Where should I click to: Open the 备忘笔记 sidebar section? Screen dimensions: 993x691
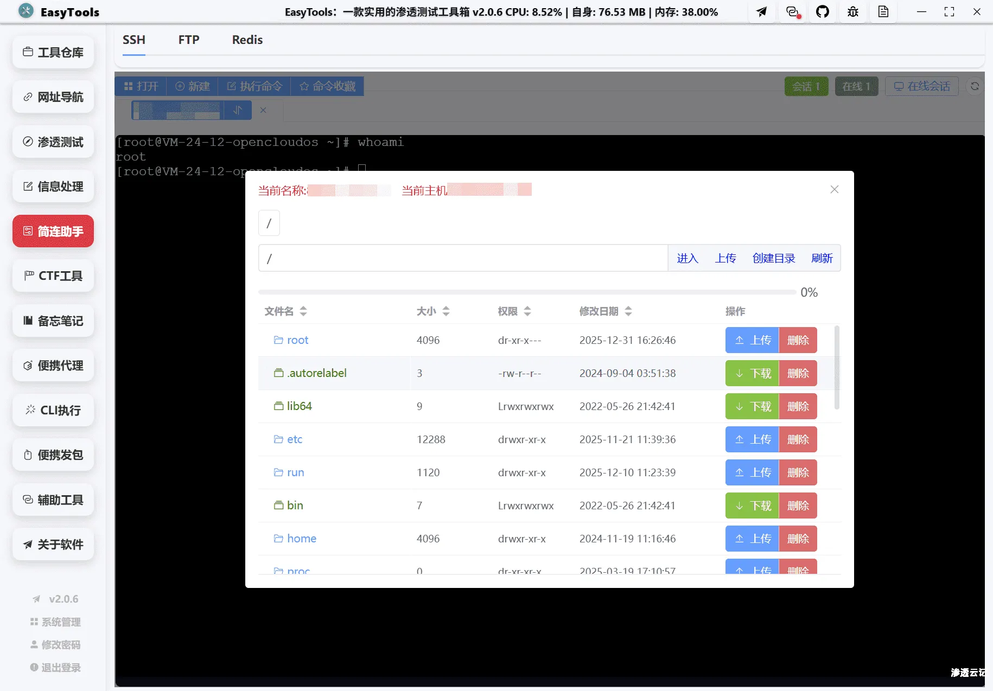(53, 321)
